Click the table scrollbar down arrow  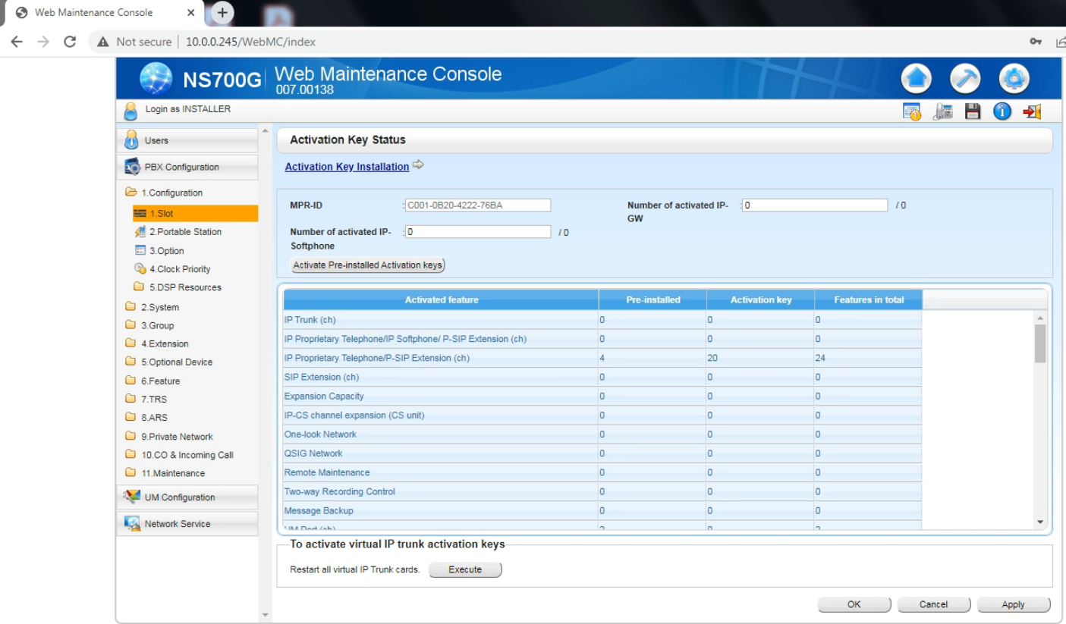[x=1040, y=522]
